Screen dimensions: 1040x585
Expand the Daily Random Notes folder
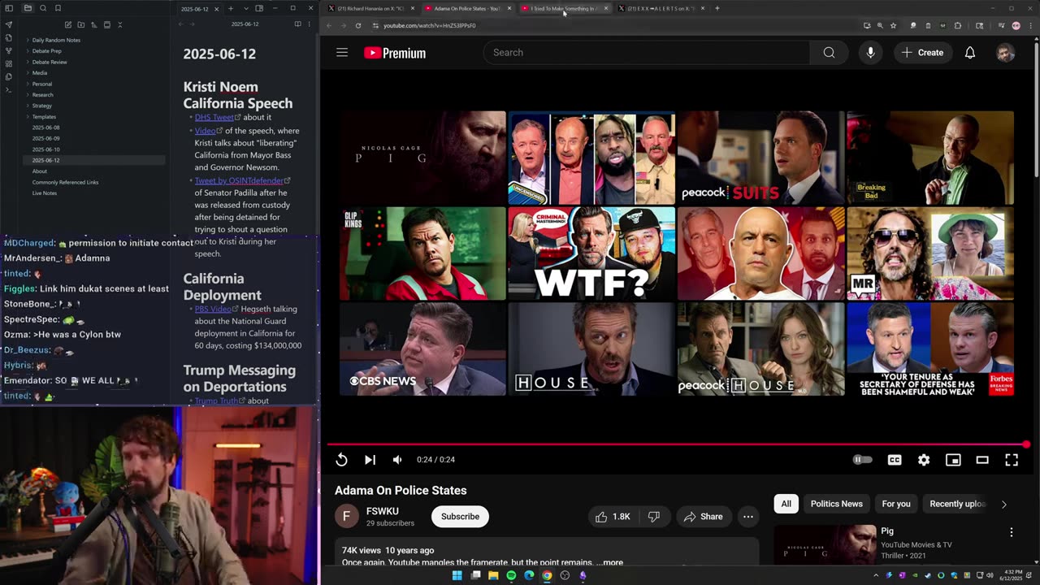(x=56, y=40)
